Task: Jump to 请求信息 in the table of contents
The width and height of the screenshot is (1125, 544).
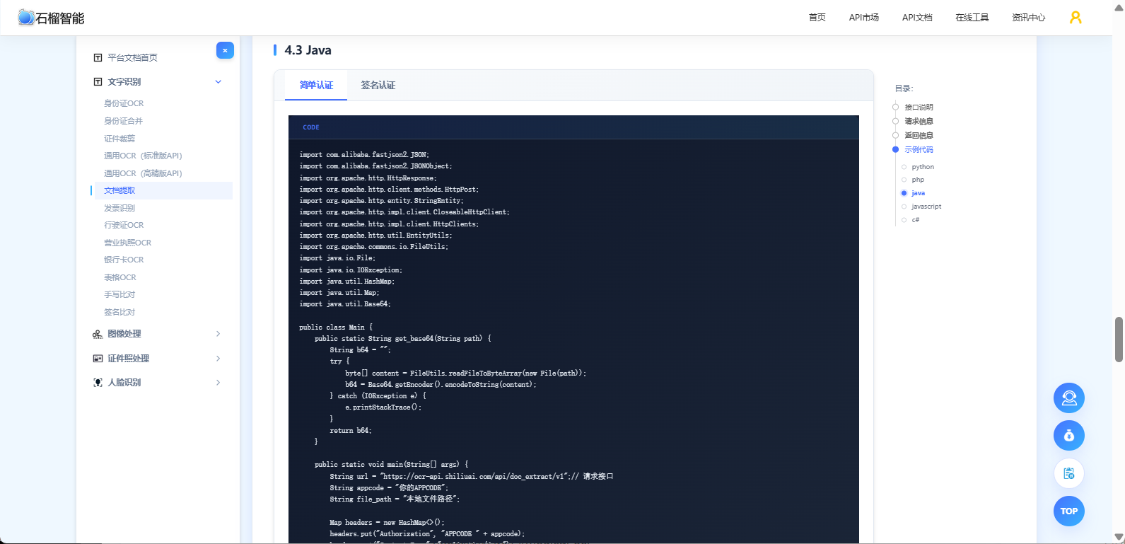Action: (919, 122)
